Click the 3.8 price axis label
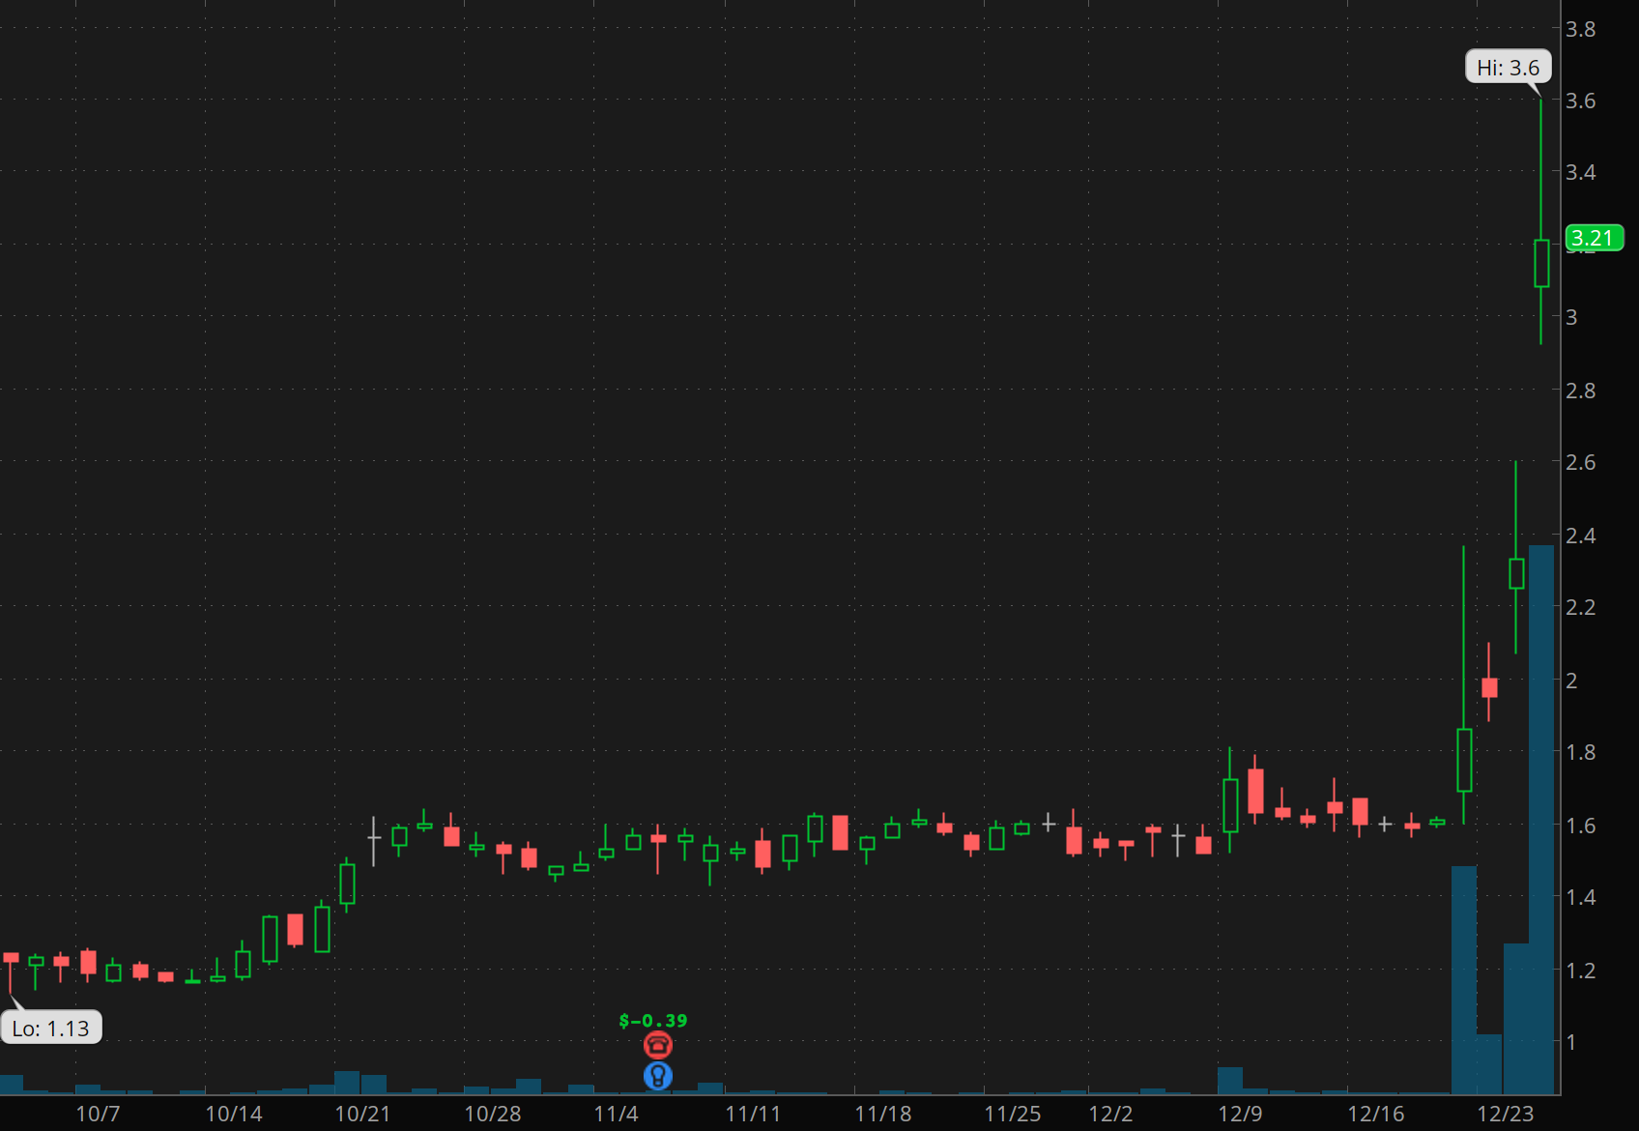This screenshot has height=1131, width=1639. click(x=1581, y=29)
